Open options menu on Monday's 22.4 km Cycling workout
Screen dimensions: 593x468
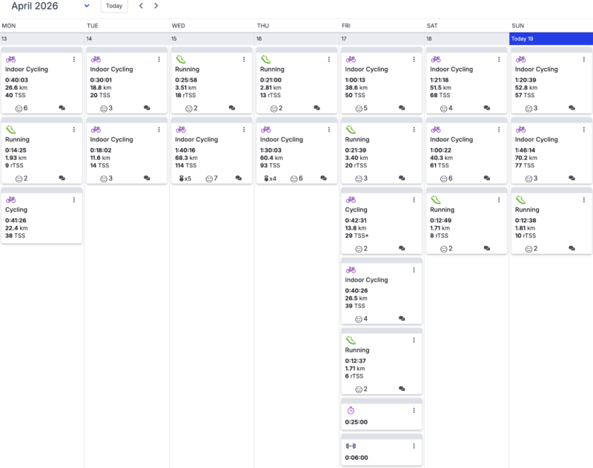click(x=74, y=200)
